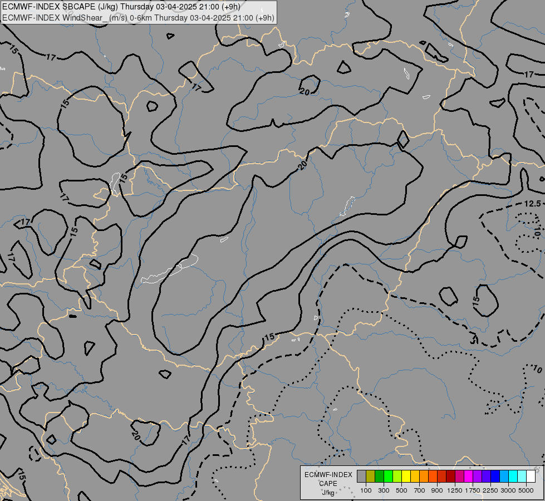Click the legend value 300
This screenshot has width=545, height=501.
coord(384,490)
